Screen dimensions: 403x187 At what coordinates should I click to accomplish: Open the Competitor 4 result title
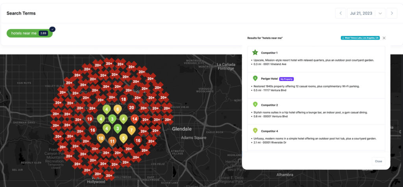coord(269,131)
